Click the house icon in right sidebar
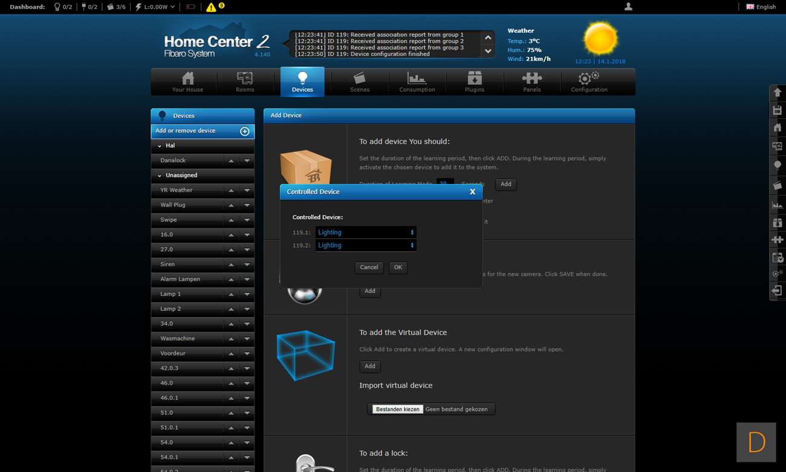Image resolution: width=786 pixels, height=472 pixels. click(x=778, y=128)
